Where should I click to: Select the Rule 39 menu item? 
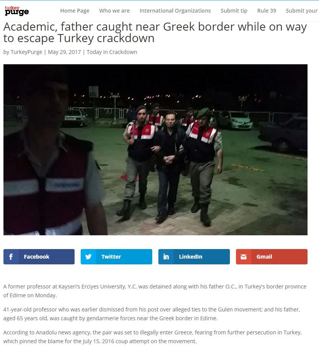[x=267, y=11]
